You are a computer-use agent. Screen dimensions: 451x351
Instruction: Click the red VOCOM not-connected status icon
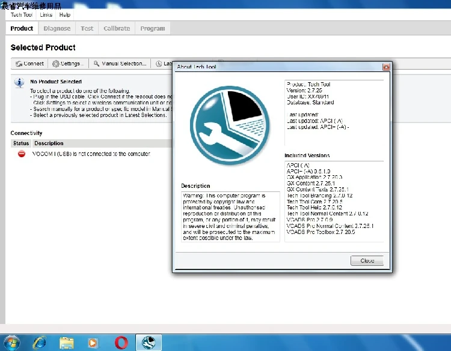[22, 154]
